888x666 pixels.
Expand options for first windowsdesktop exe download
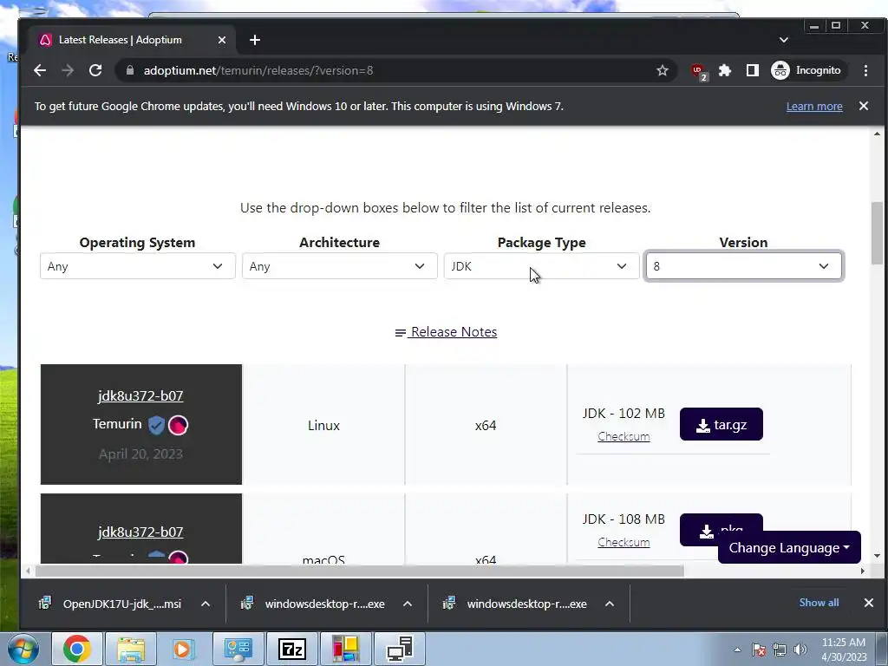(408, 604)
